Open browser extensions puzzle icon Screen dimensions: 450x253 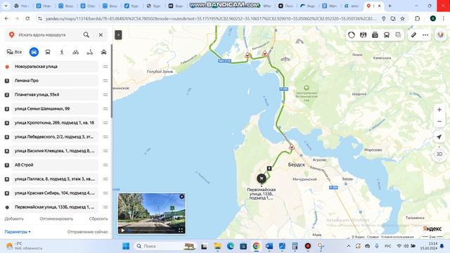pyautogui.click(x=417, y=18)
